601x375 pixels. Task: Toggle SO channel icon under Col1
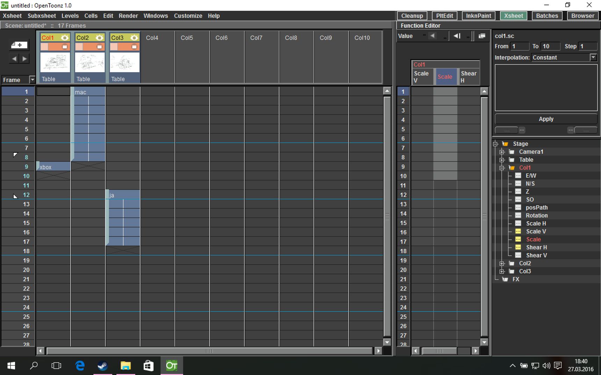tap(518, 200)
